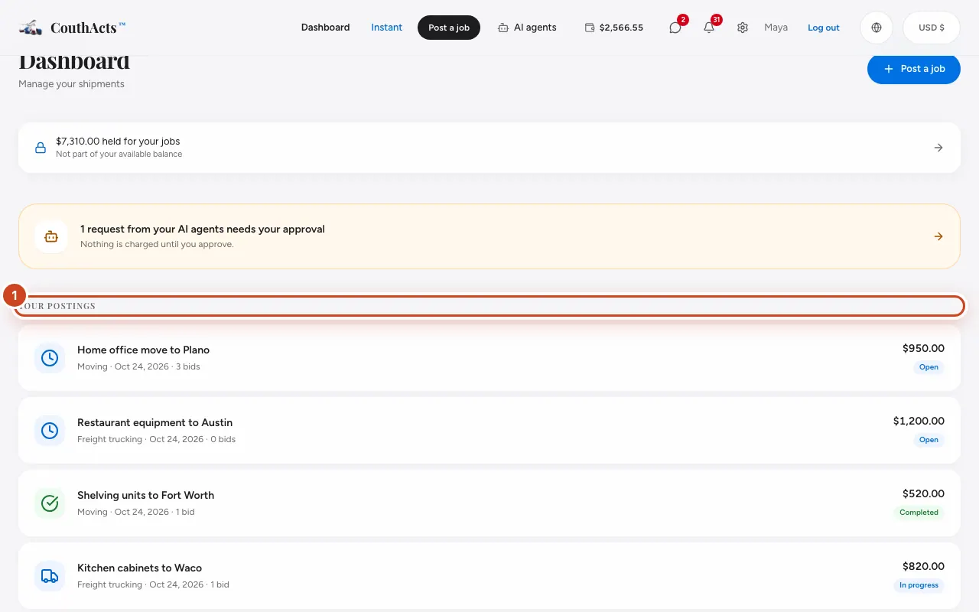This screenshot has width=979, height=612.
Task: Open Home office move to Plano posting
Action: click(489, 358)
